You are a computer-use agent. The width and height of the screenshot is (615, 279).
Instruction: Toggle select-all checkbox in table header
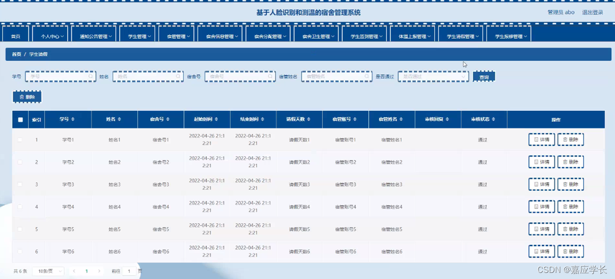pyautogui.click(x=20, y=120)
